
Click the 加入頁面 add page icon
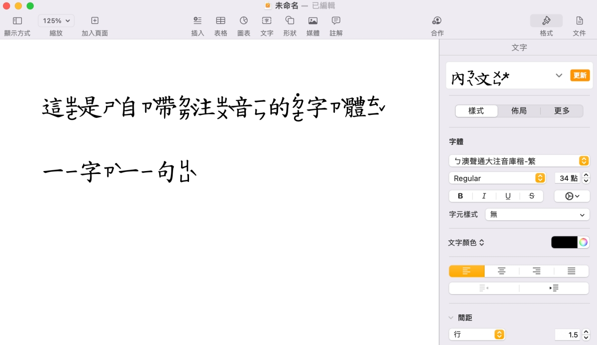click(95, 20)
